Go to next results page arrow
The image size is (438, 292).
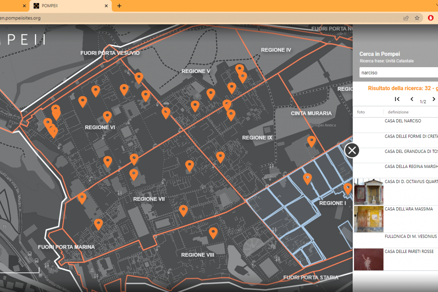pyautogui.click(x=434, y=99)
